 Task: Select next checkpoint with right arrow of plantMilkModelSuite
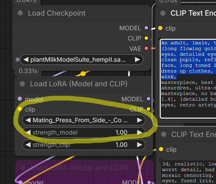pos(137,60)
